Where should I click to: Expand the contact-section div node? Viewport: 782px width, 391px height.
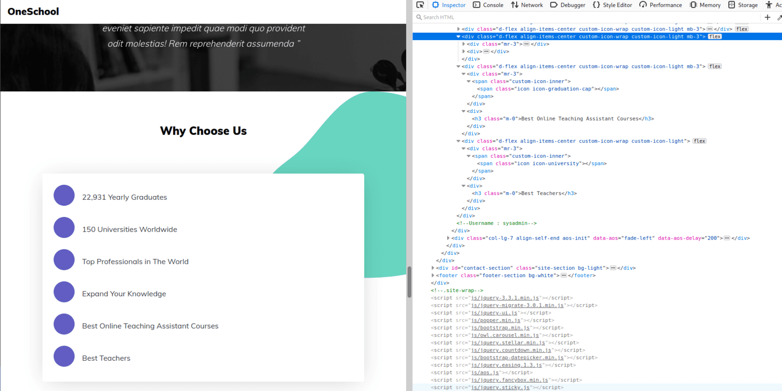(x=433, y=268)
